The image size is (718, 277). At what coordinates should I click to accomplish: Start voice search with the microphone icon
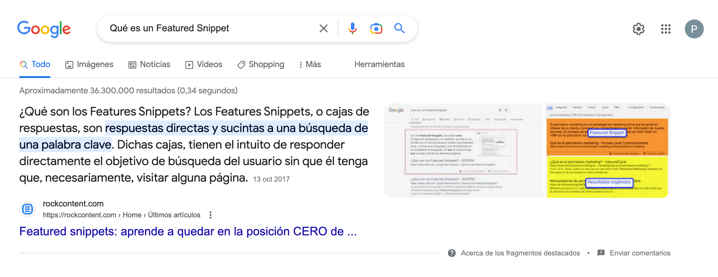point(352,28)
